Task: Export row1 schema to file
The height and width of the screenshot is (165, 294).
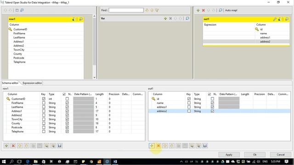Action: point(53,146)
